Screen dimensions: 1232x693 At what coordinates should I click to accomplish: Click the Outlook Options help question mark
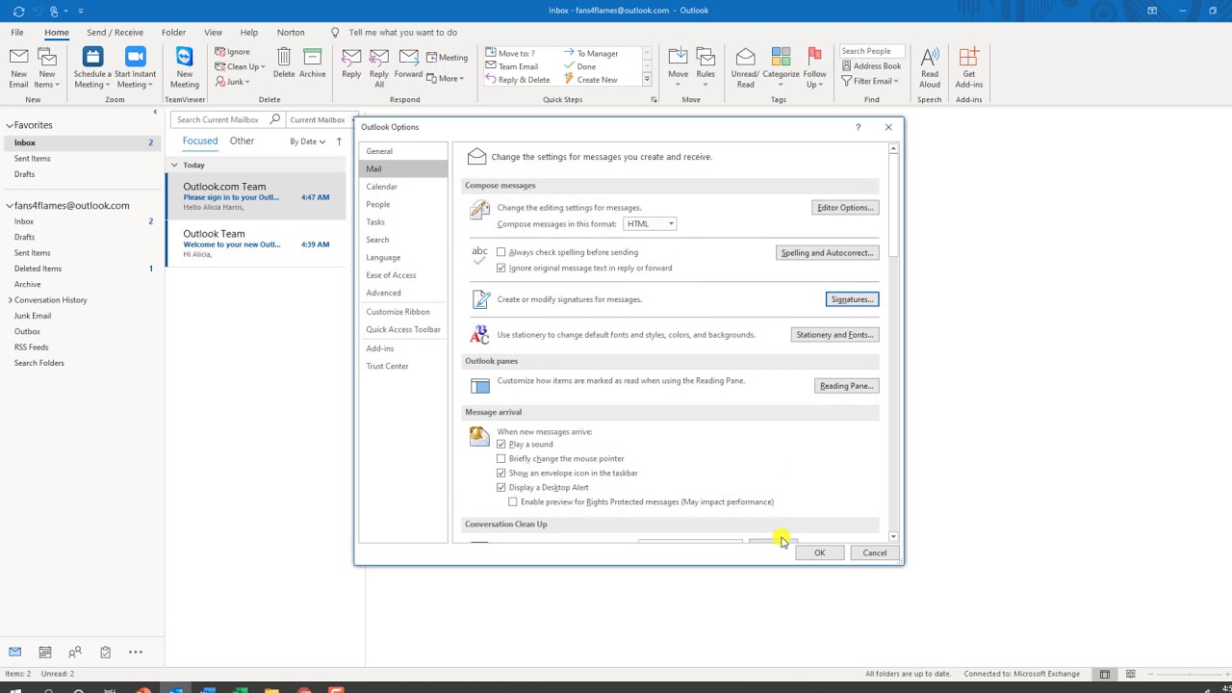[x=858, y=127]
